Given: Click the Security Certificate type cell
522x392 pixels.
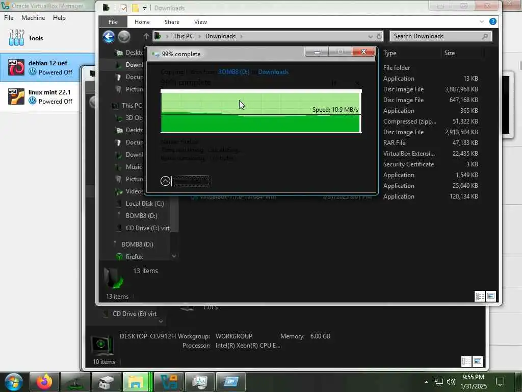Looking at the screenshot, I should [408, 164].
